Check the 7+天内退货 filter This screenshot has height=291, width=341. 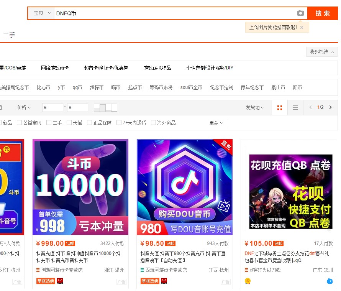(x=119, y=123)
